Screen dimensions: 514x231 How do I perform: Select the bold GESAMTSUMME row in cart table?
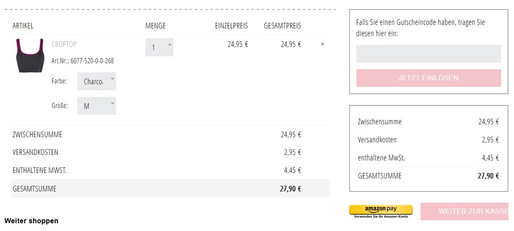(170, 188)
